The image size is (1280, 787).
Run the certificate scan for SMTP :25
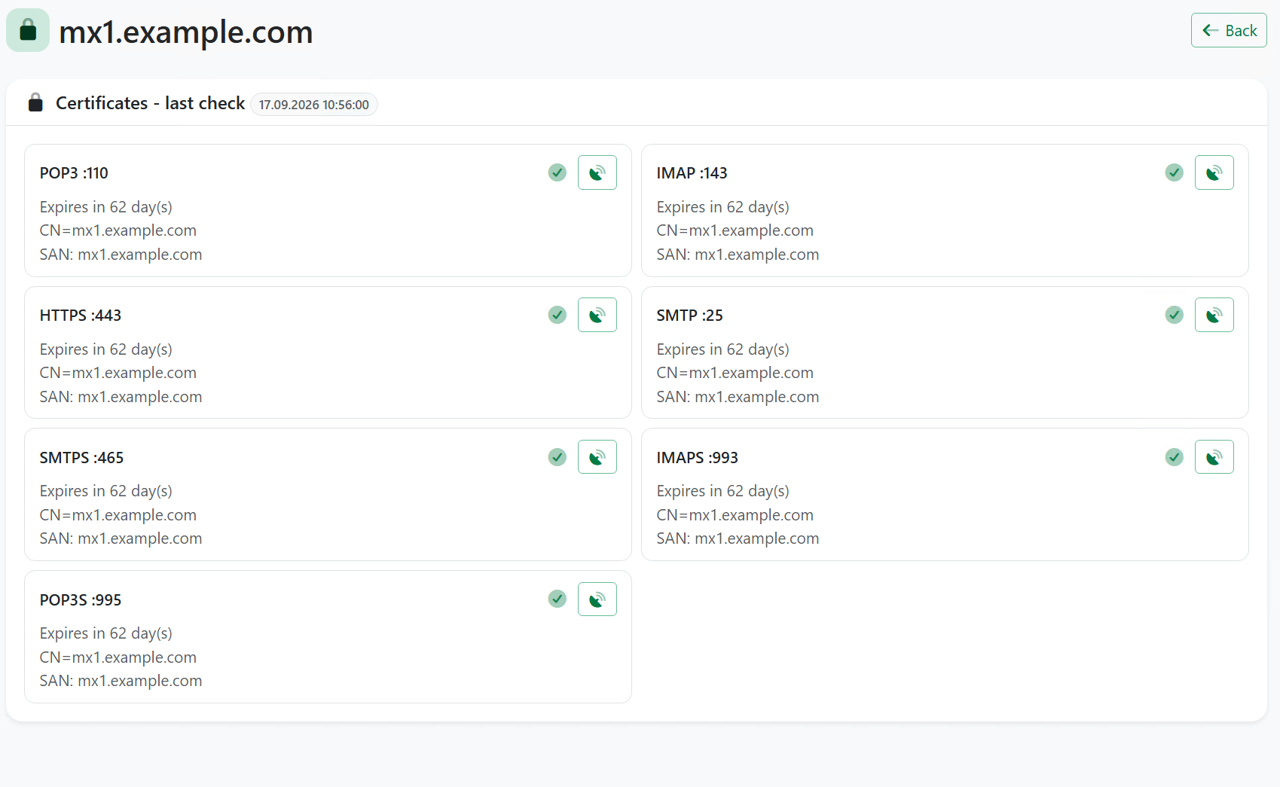(x=1214, y=315)
